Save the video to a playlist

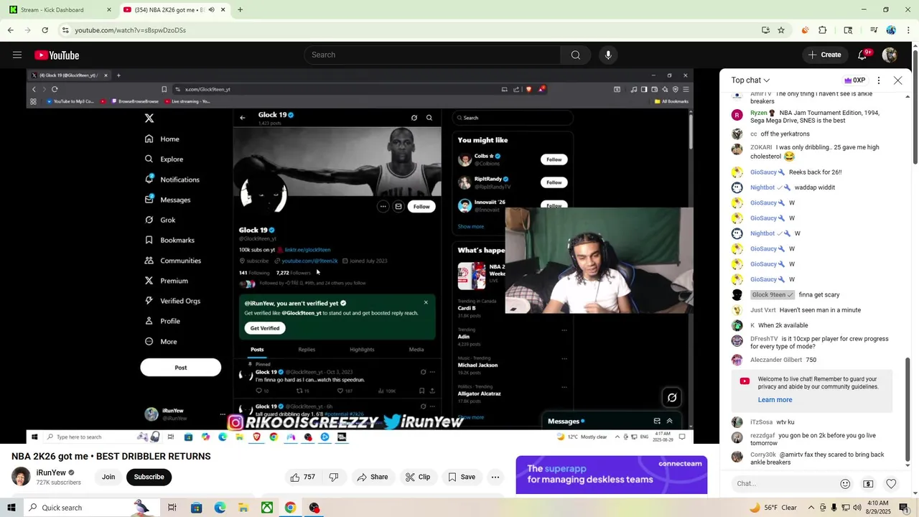click(462, 477)
